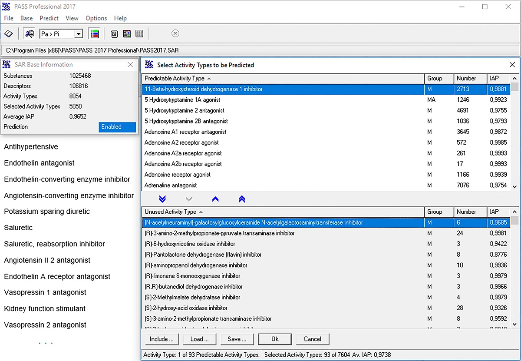The height and width of the screenshot is (361, 521).
Task: Click the open book icon in the toolbar
Action: coord(9,33)
